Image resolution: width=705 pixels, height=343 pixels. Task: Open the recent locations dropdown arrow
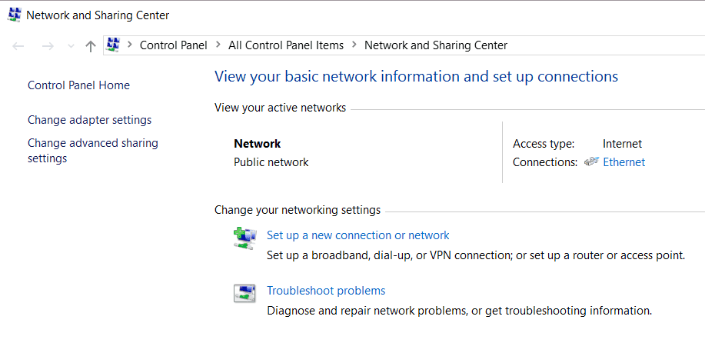tap(71, 46)
